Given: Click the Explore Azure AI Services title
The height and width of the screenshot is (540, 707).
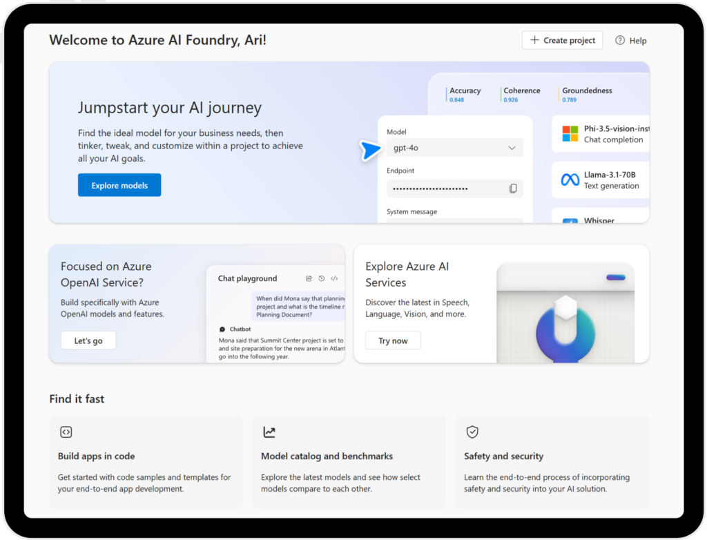Looking at the screenshot, I should (x=407, y=274).
